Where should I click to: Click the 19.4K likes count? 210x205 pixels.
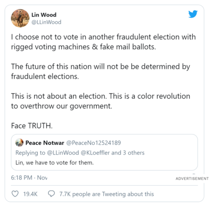point(30,194)
